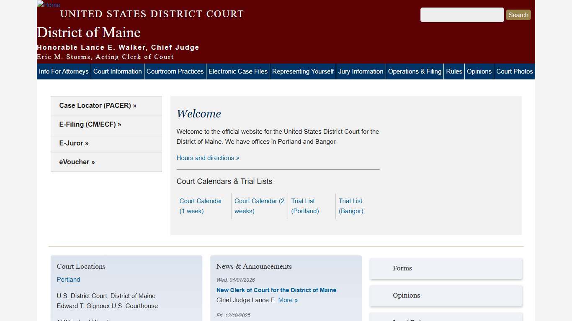Open the Court Information menu
The image size is (572, 321).
tap(117, 71)
